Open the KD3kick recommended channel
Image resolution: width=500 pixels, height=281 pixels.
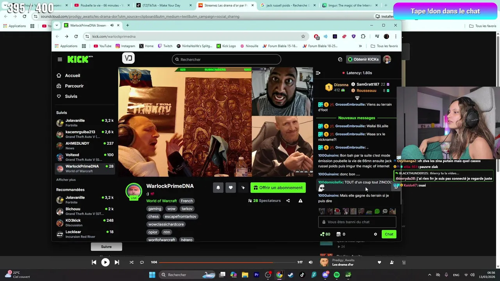pos(85,223)
